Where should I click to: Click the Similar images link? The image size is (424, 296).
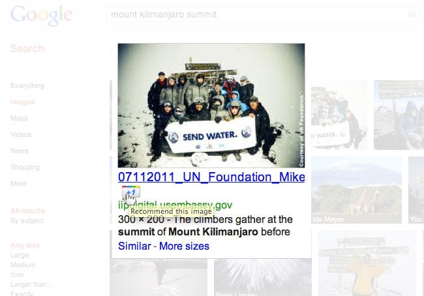click(x=134, y=246)
